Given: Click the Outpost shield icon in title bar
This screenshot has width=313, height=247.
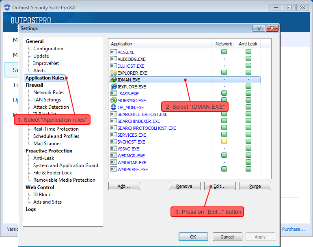Looking at the screenshot, I should click(7, 8).
